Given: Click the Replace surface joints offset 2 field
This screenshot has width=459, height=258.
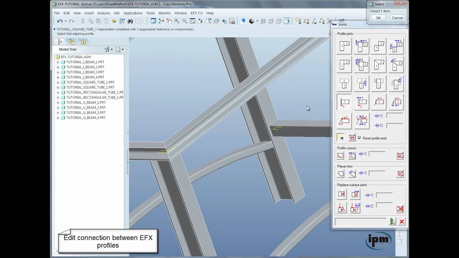Looking at the screenshot, I should pyautogui.click(x=384, y=205).
